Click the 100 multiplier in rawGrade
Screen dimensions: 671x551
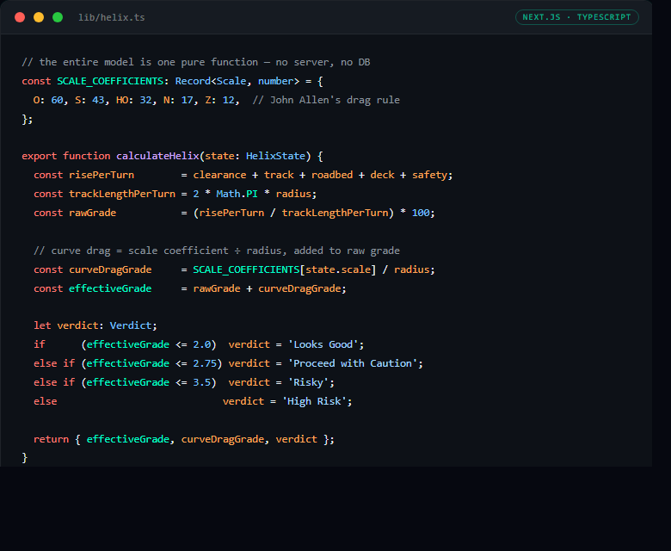(x=421, y=213)
